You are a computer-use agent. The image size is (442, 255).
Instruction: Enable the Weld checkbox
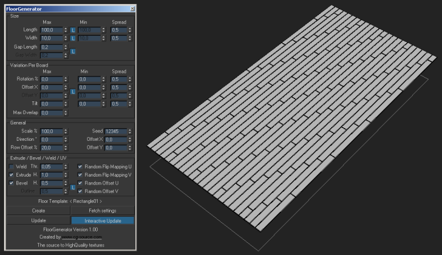[12, 166]
